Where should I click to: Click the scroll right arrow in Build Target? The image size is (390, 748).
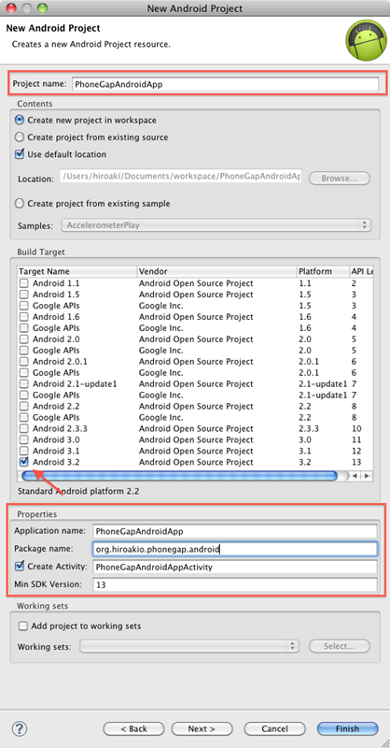pyautogui.click(x=367, y=476)
